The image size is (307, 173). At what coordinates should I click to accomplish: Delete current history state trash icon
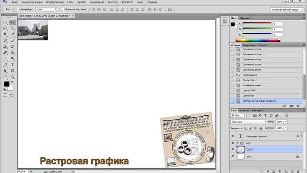pos(298,106)
